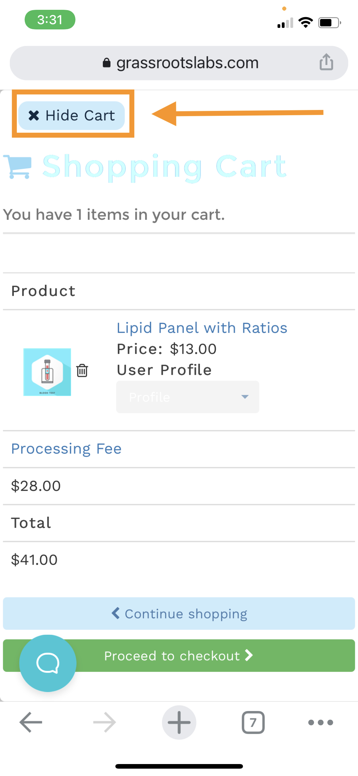The height and width of the screenshot is (776, 358).
Task: Tap the share icon in address bar
Action: click(x=326, y=62)
